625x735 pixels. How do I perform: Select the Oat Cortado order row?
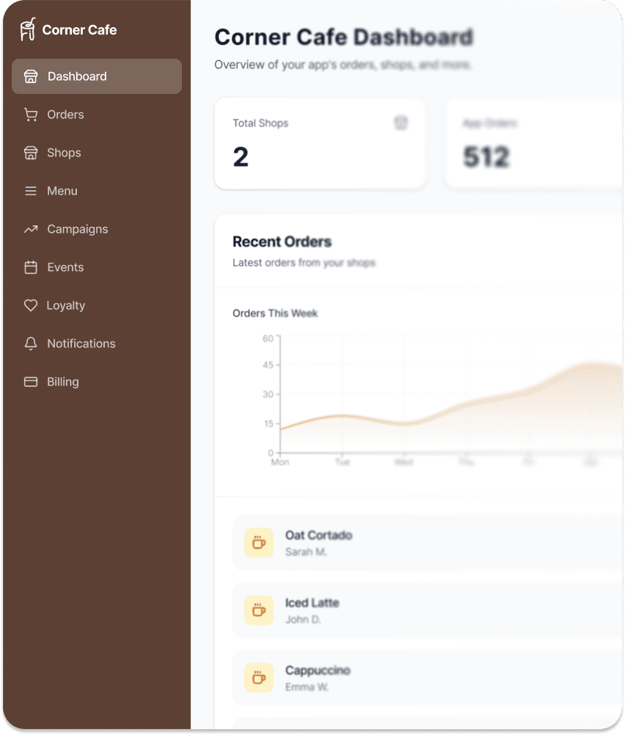click(x=425, y=543)
